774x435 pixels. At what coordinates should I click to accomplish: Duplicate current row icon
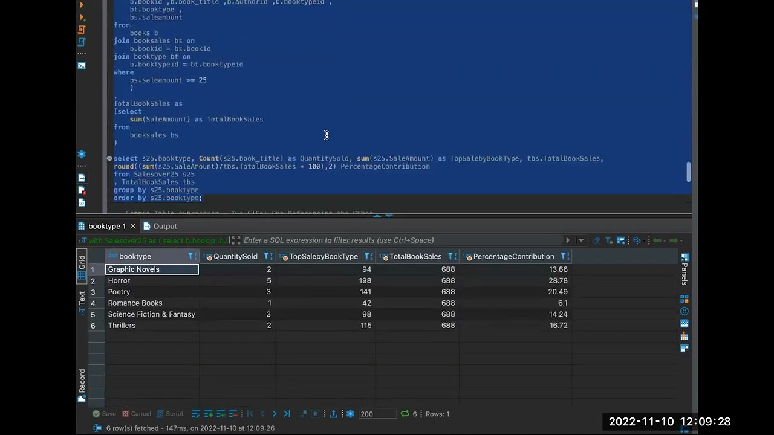coord(221,414)
